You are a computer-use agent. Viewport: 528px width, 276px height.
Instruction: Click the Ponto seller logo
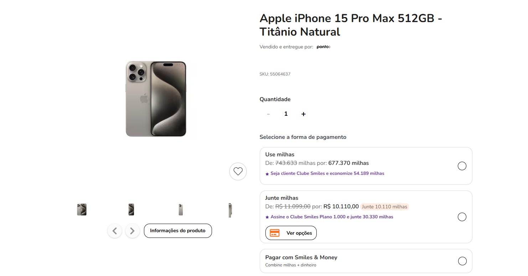tap(323, 47)
